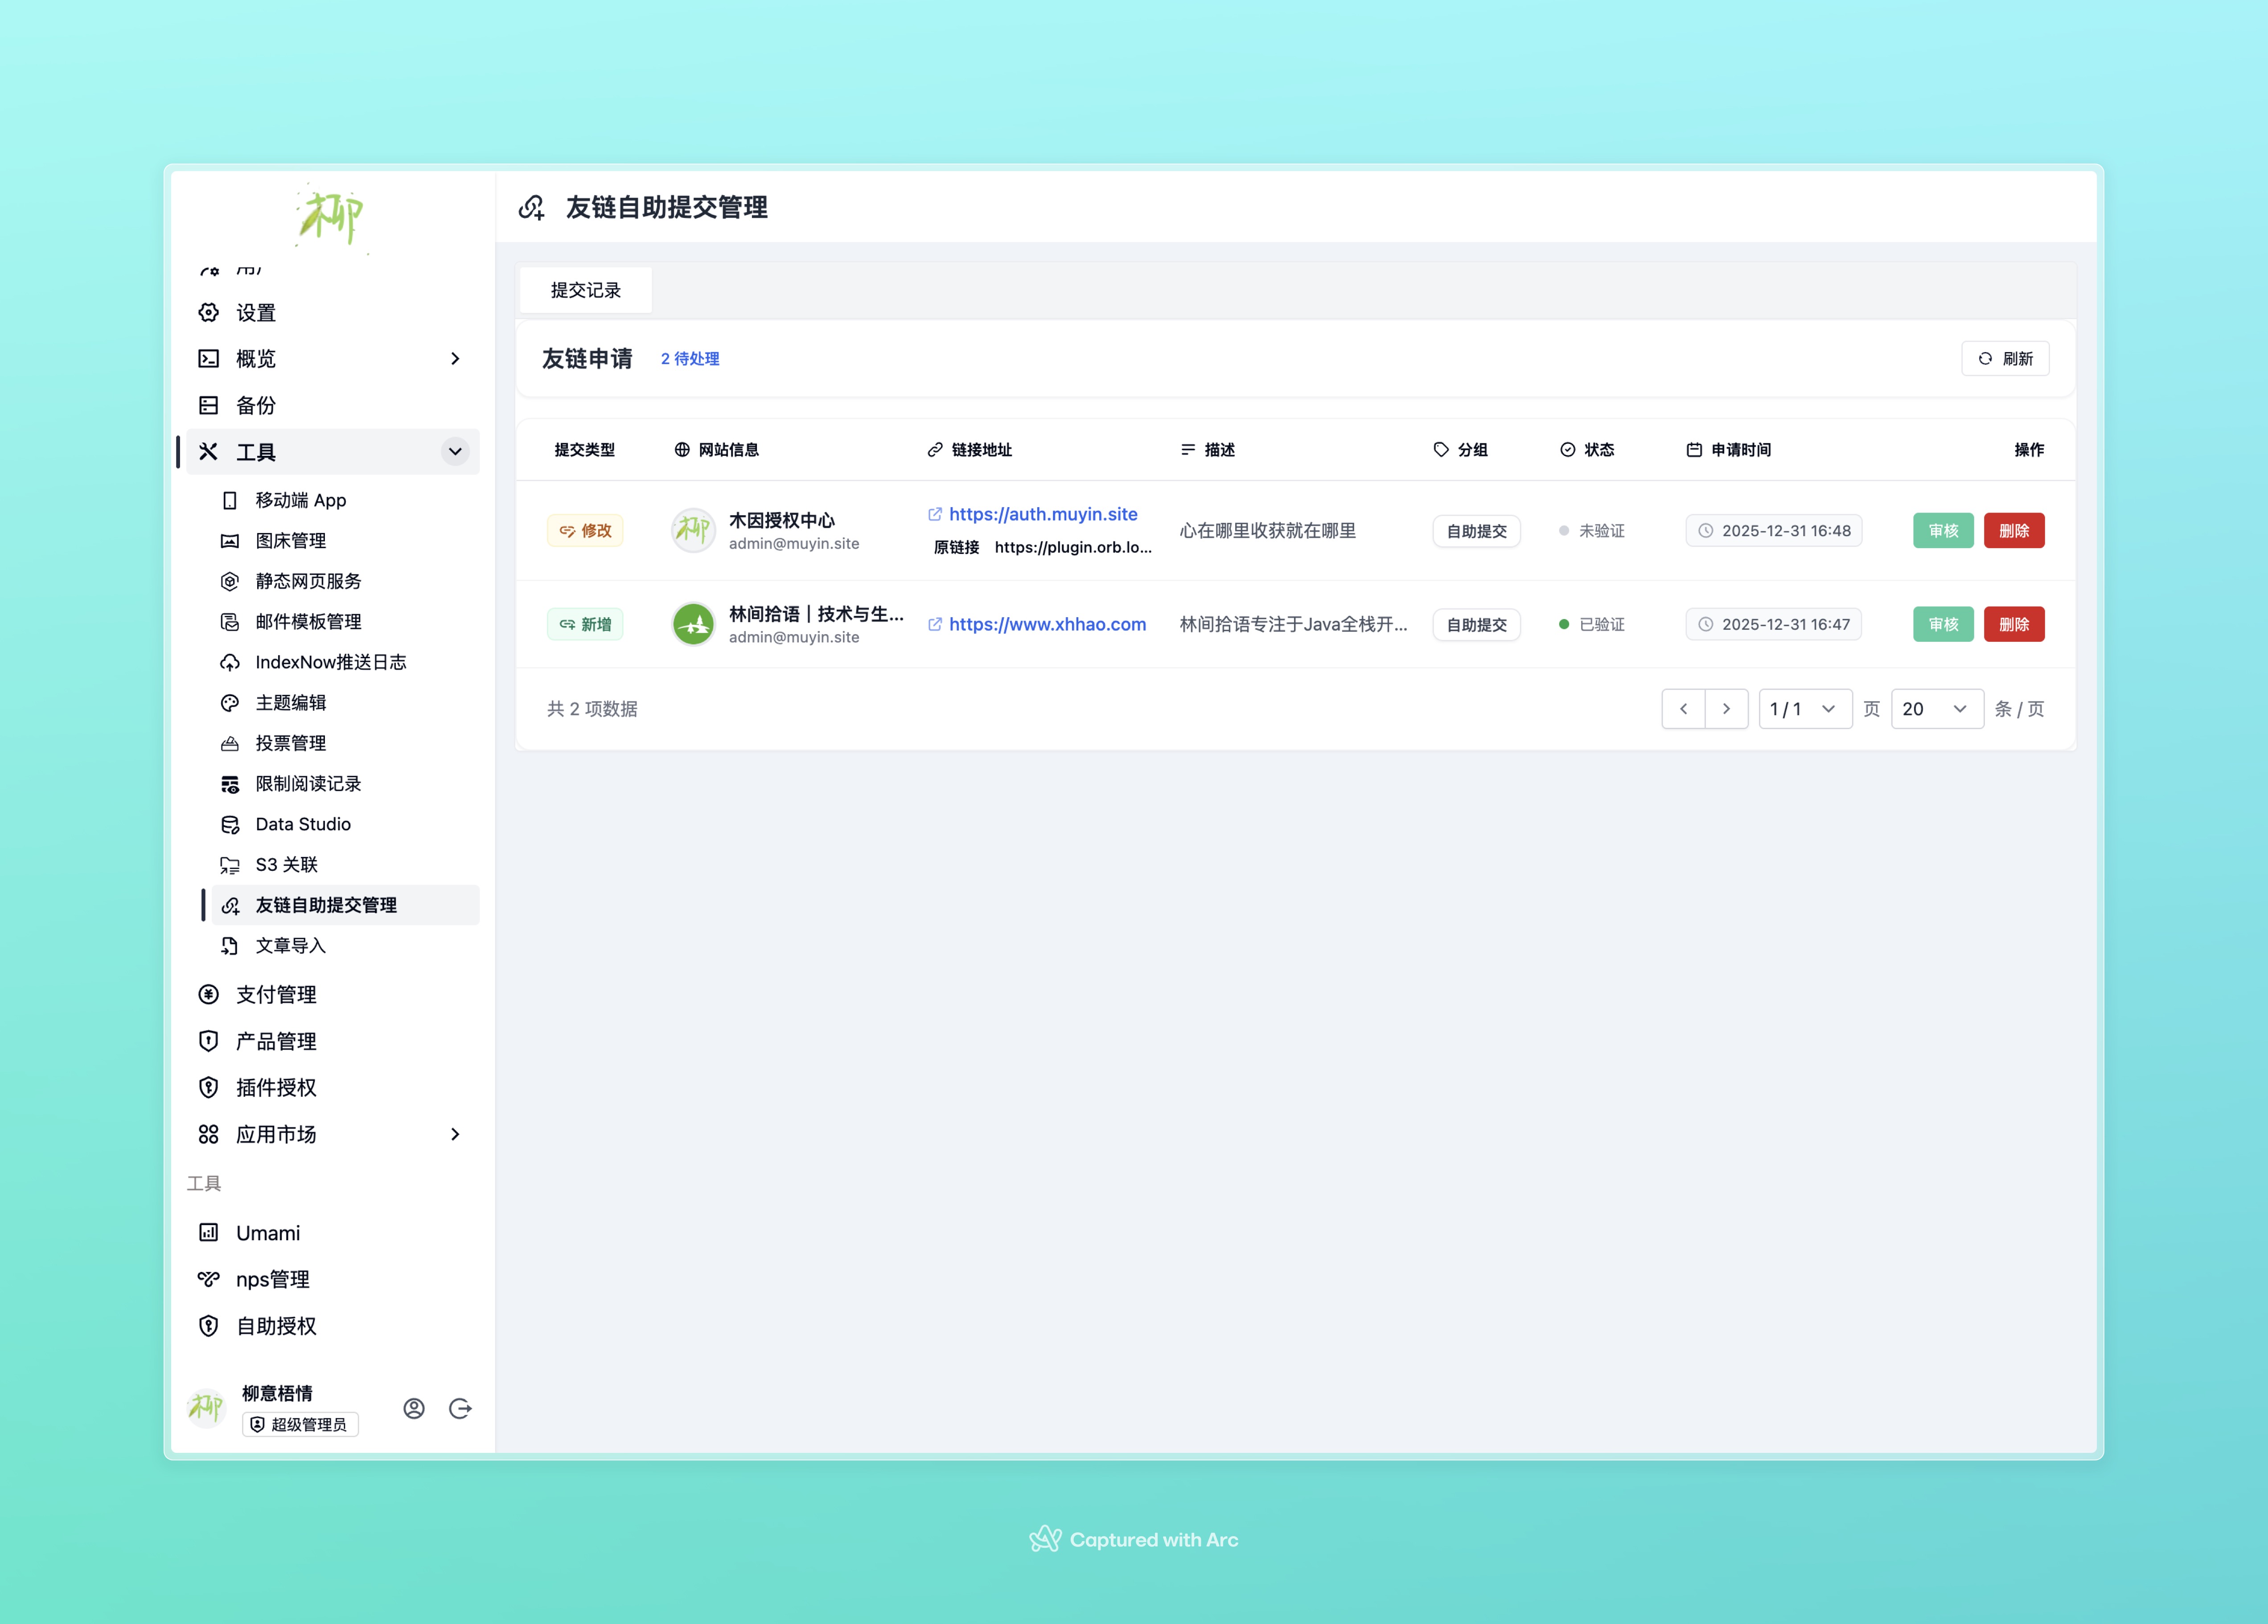Collapse the 工具 menu chevron

(x=455, y=452)
